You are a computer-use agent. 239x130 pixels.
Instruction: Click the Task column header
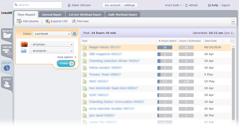[x=85, y=41]
